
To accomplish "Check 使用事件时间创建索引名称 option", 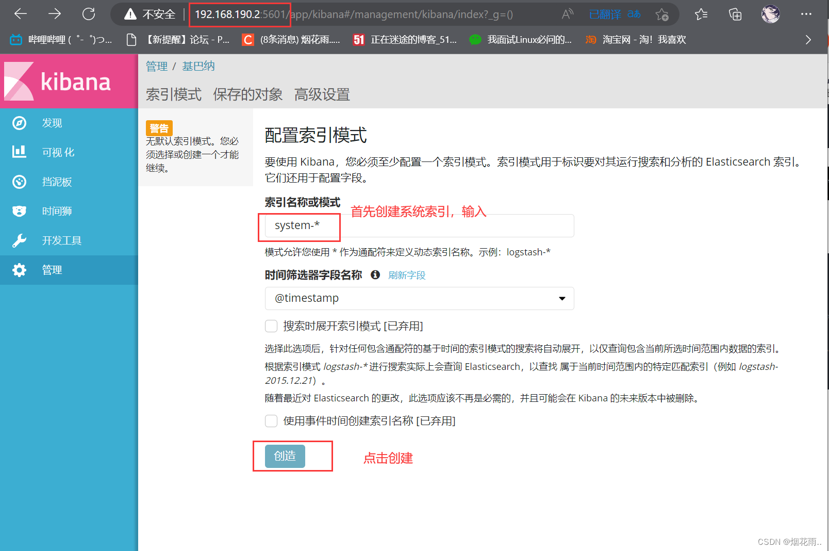I will [271, 421].
